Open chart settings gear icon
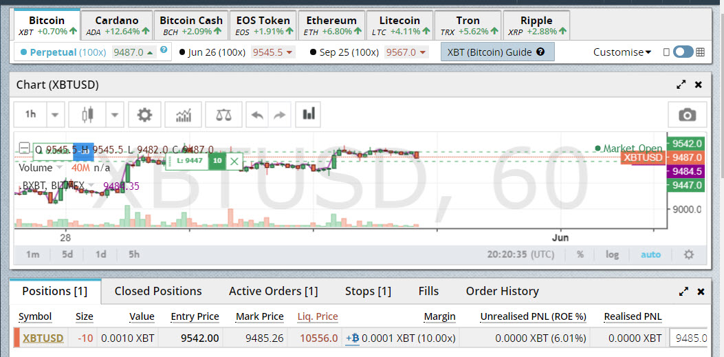Image resolution: width=724 pixels, height=357 pixels. tap(144, 115)
